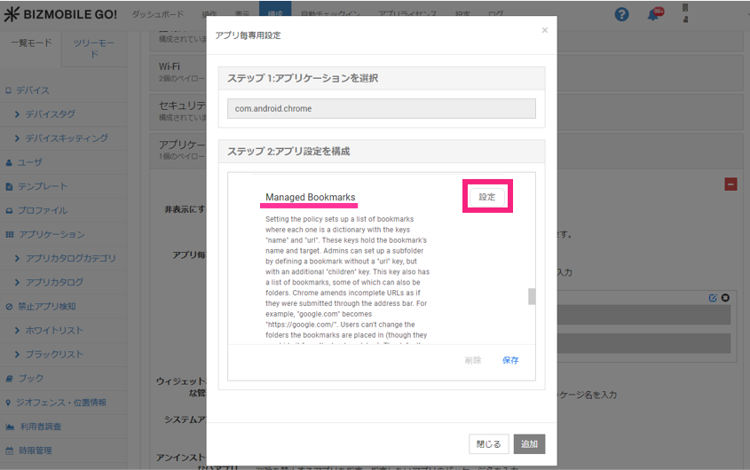
Task: Click the 保存 link
Action: click(510, 360)
